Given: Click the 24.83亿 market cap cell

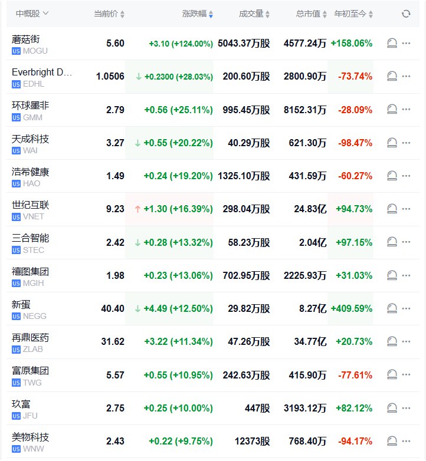Looking at the screenshot, I should [310, 209].
